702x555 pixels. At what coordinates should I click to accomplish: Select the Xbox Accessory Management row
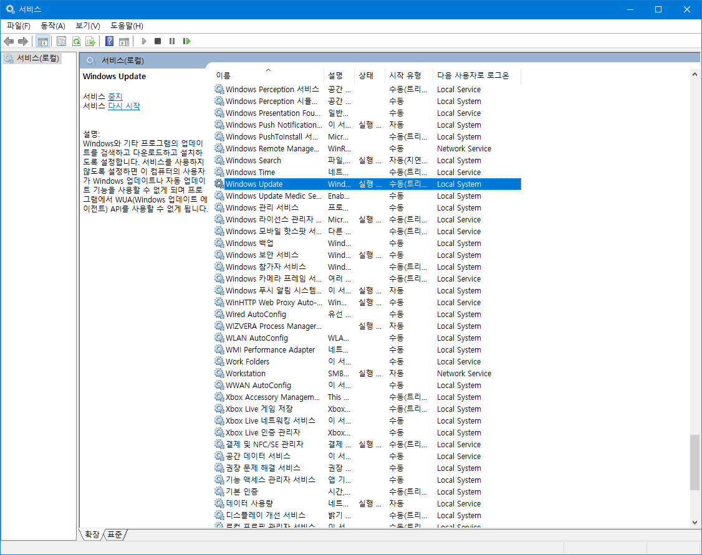367,397
